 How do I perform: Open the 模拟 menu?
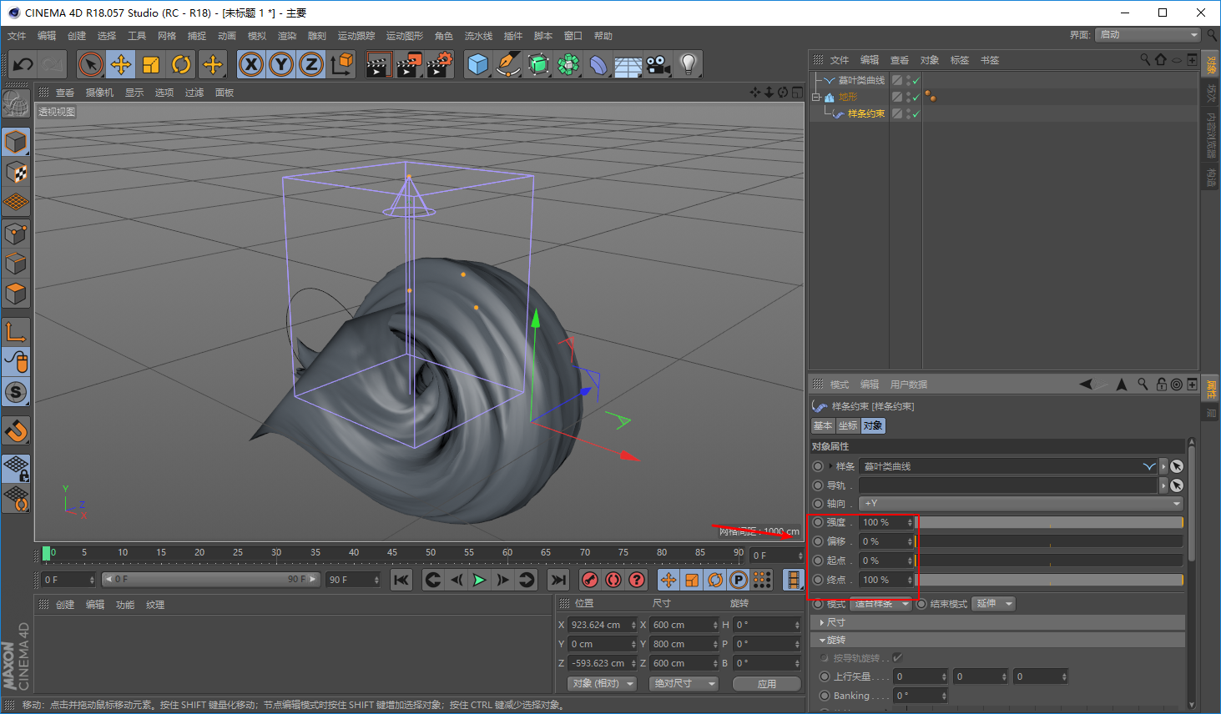point(257,36)
